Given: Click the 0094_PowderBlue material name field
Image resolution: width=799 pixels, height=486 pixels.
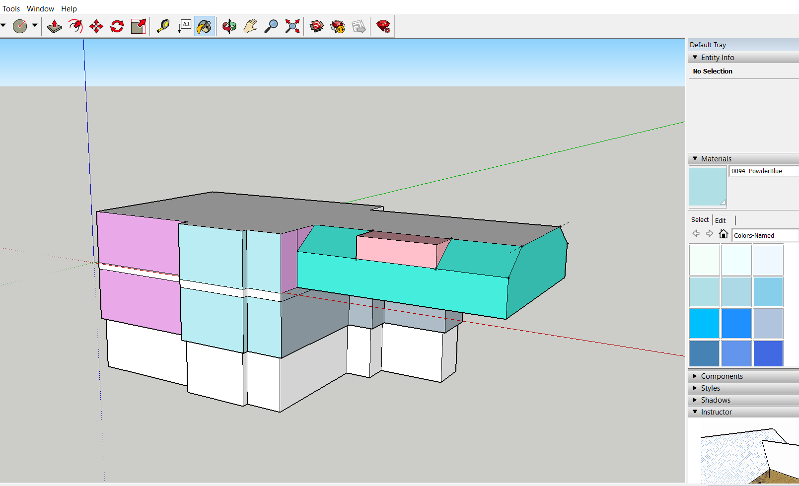Looking at the screenshot, I should (x=763, y=171).
